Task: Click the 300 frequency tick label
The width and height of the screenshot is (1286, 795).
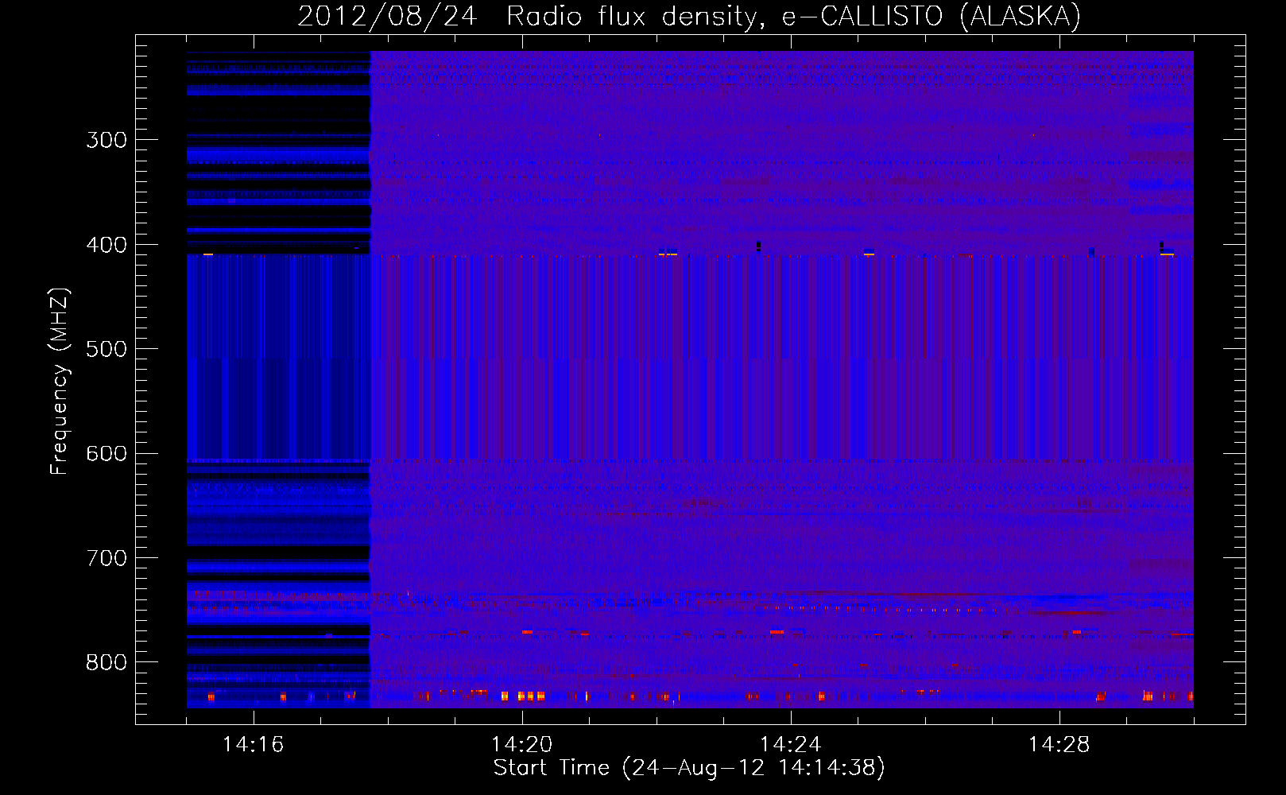Action: click(107, 140)
